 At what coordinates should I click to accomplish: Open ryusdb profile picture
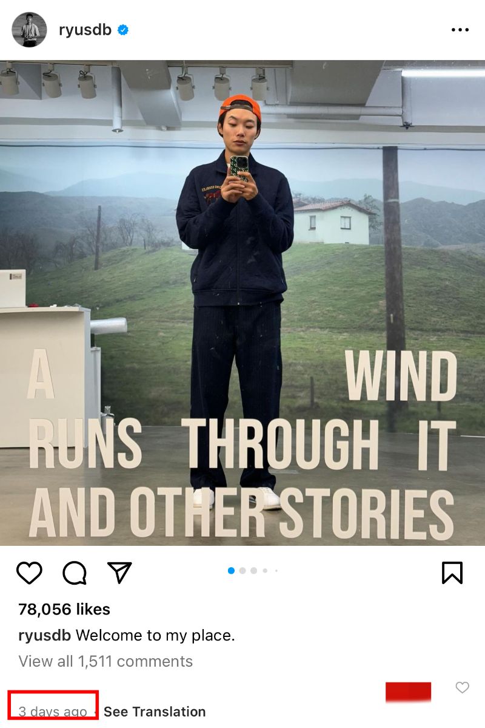tap(29, 30)
